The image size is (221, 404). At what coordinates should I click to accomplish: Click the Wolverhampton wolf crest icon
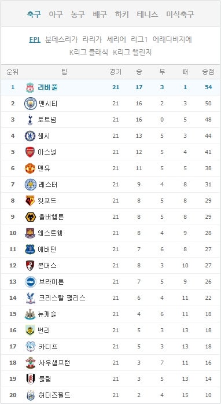(30, 217)
